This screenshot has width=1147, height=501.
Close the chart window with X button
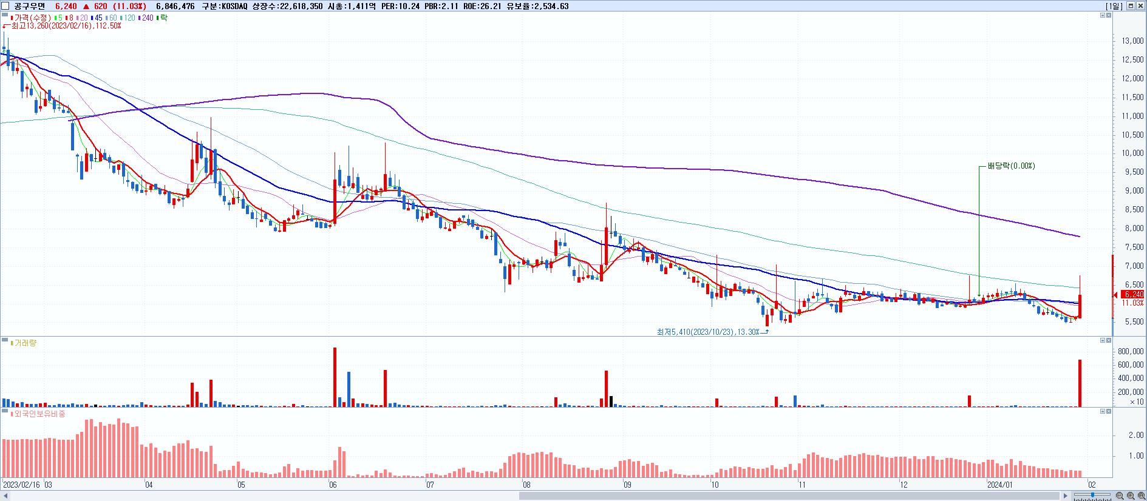point(1140,6)
